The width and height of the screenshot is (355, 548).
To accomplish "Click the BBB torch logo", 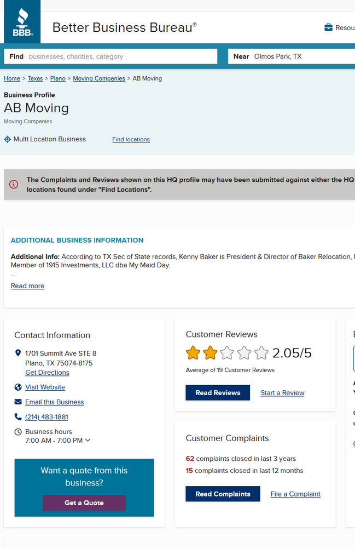I will [22, 22].
